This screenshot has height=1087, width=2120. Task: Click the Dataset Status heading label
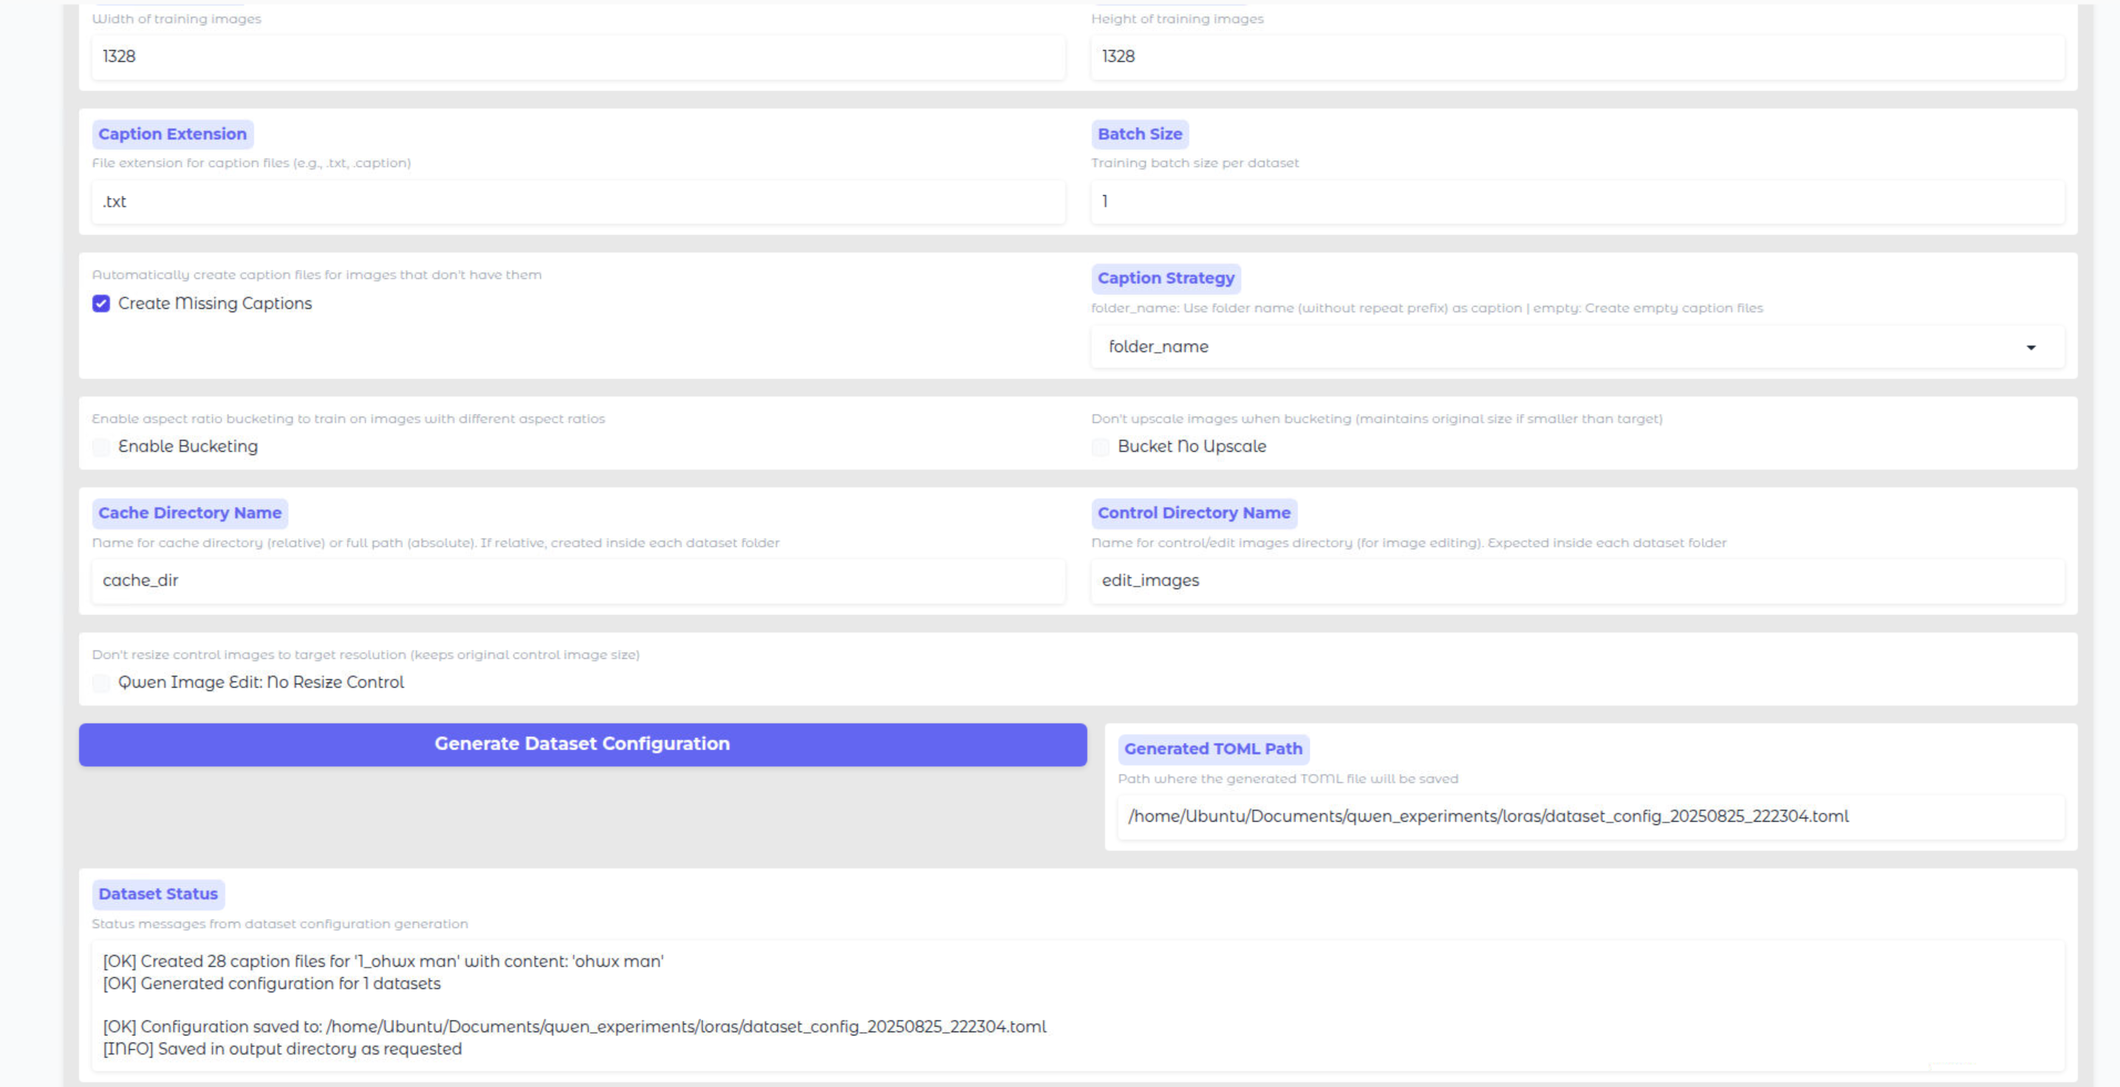(x=158, y=894)
